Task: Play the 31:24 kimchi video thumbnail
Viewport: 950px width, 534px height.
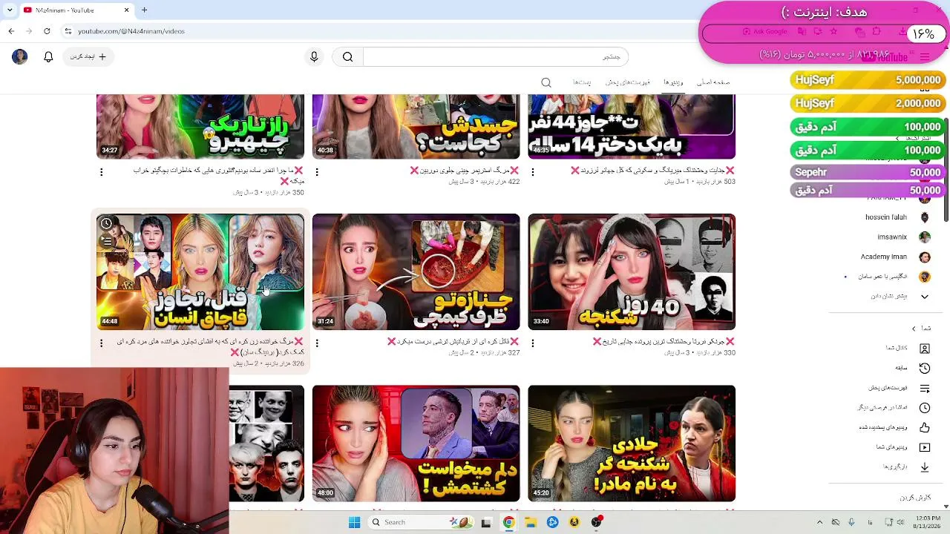Action: (416, 271)
